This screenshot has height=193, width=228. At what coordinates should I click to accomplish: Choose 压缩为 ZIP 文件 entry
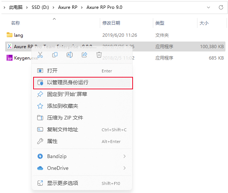click(x=82, y=118)
